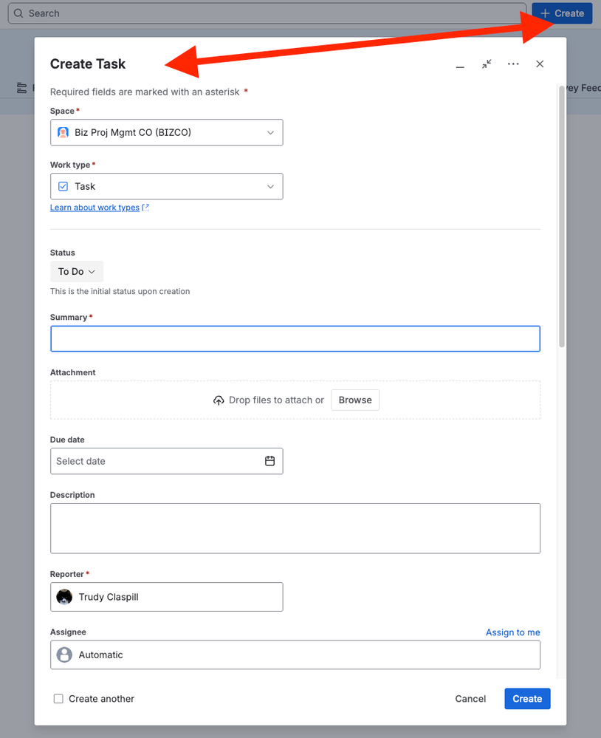601x738 pixels.
Task: Open the Assignee field set to Automatic
Action: [295, 655]
